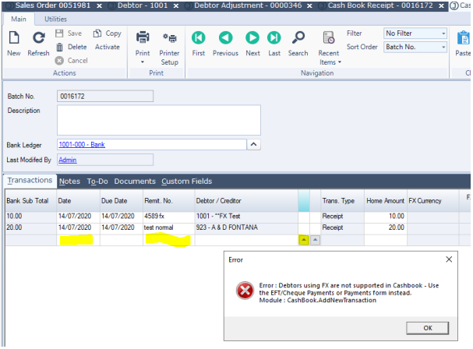The image size is (473, 349).
Task: Go to the First record
Action: [198, 38]
